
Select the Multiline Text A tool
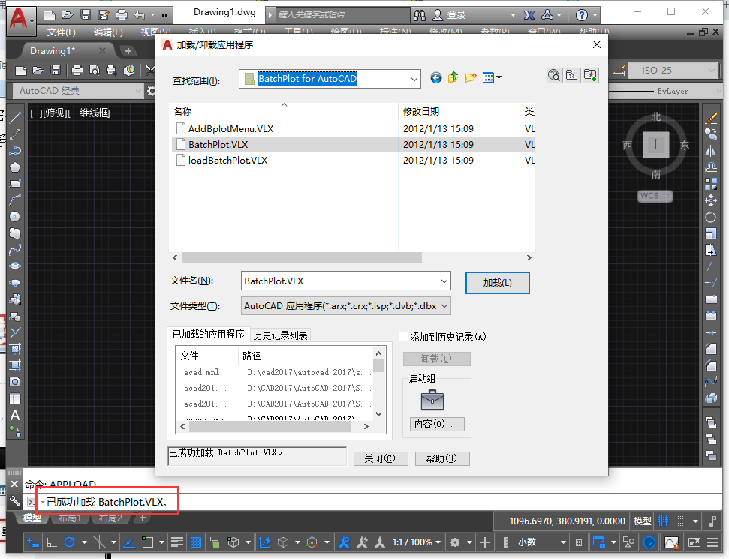pos(15,416)
